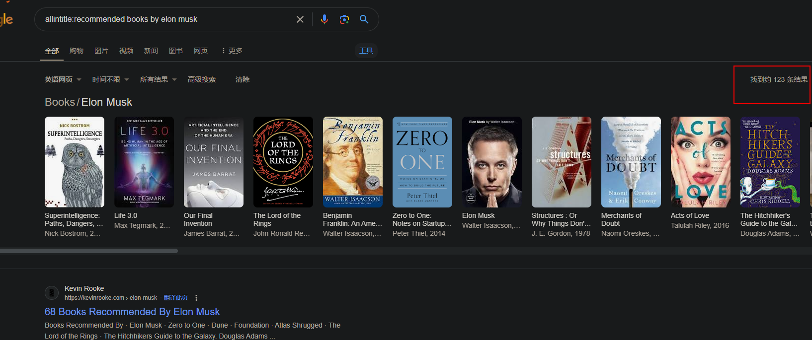This screenshot has height=340, width=812.
Task: Clear the search box text
Action: [x=300, y=19]
